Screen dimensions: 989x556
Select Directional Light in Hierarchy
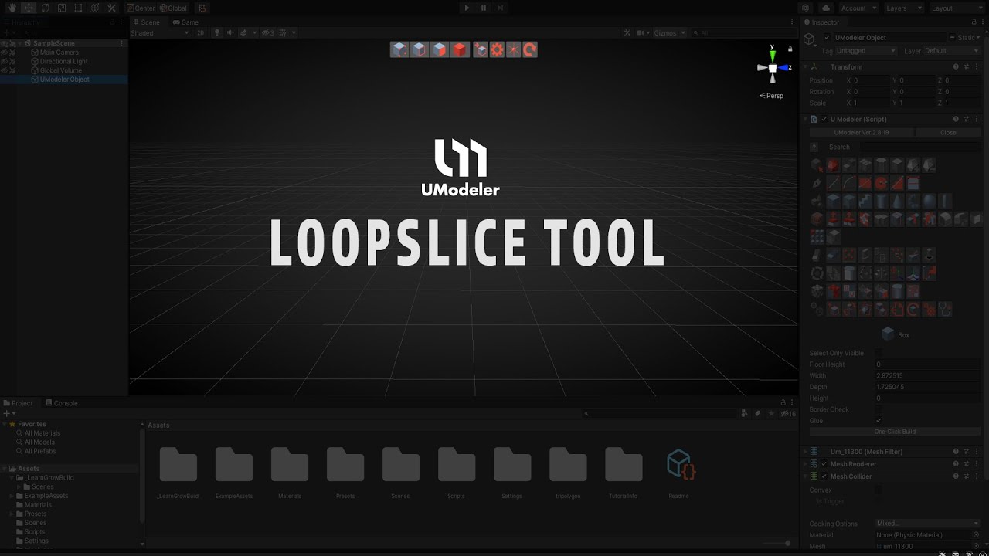(63, 61)
